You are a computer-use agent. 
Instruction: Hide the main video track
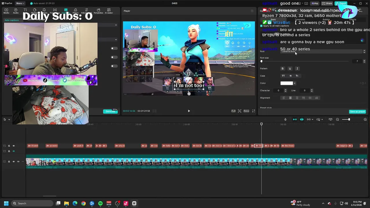click(x=14, y=161)
